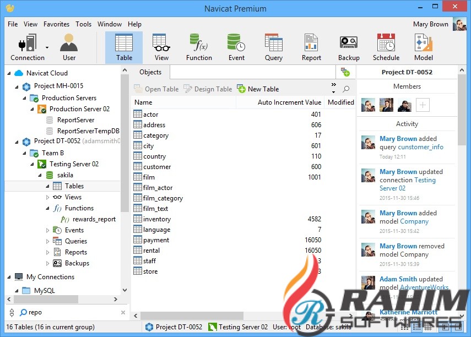471x337 pixels.
Task: Click the search magnifier in the objects toolbar
Action: tap(346, 89)
